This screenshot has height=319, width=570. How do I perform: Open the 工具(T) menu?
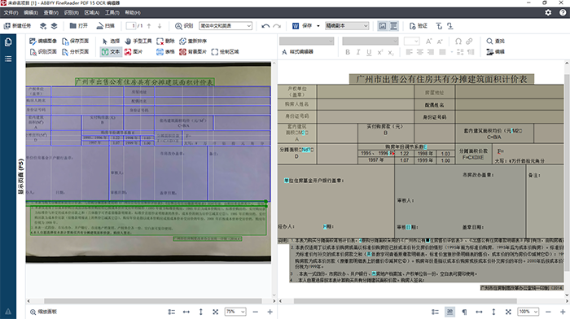112,13
